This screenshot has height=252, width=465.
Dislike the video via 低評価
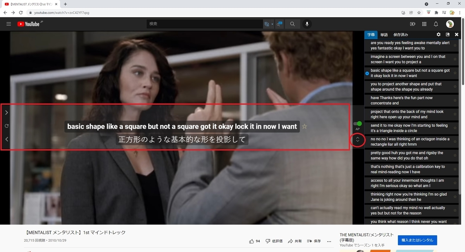[x=274, y=241]
